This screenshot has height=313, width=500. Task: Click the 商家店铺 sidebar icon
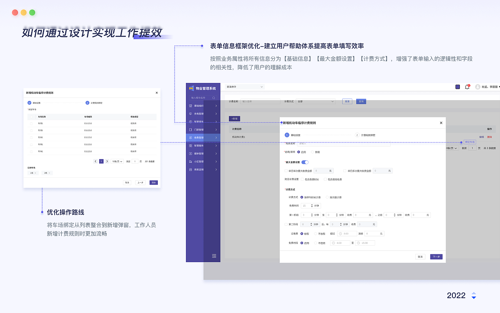(190, 170)
